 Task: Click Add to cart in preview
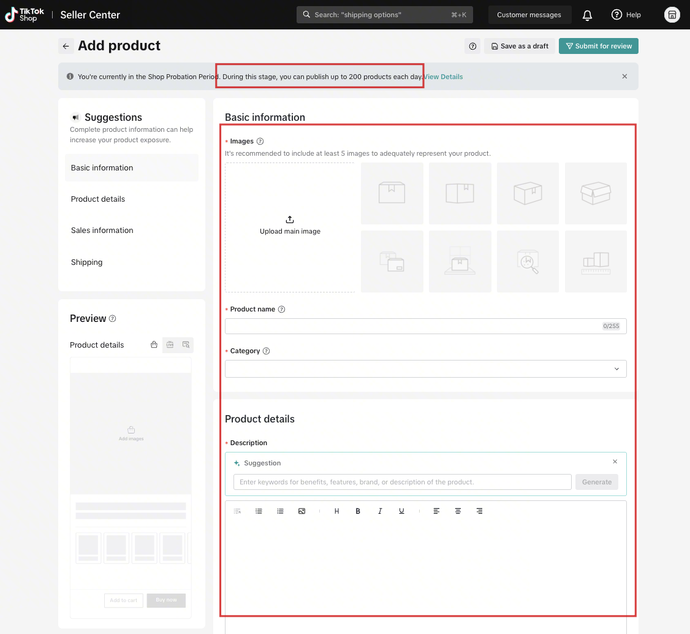[124, 600]
